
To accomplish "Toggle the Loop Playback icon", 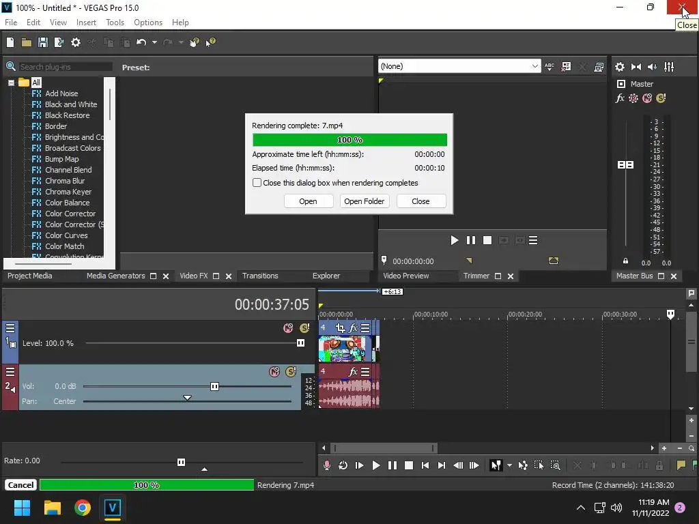I will (343, 465).
